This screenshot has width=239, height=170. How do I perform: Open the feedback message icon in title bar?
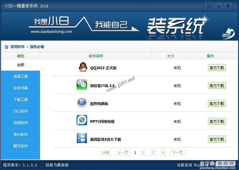click(x=209, y=6)
